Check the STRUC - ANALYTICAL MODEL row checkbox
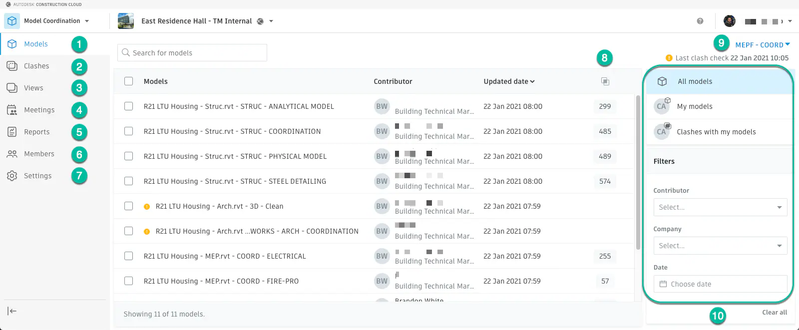Screen dimensions: 799x330 tap(129, 106)
